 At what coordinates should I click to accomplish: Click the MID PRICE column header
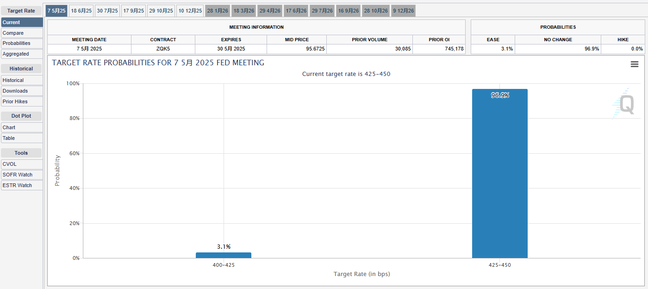[x=297, y=40]
